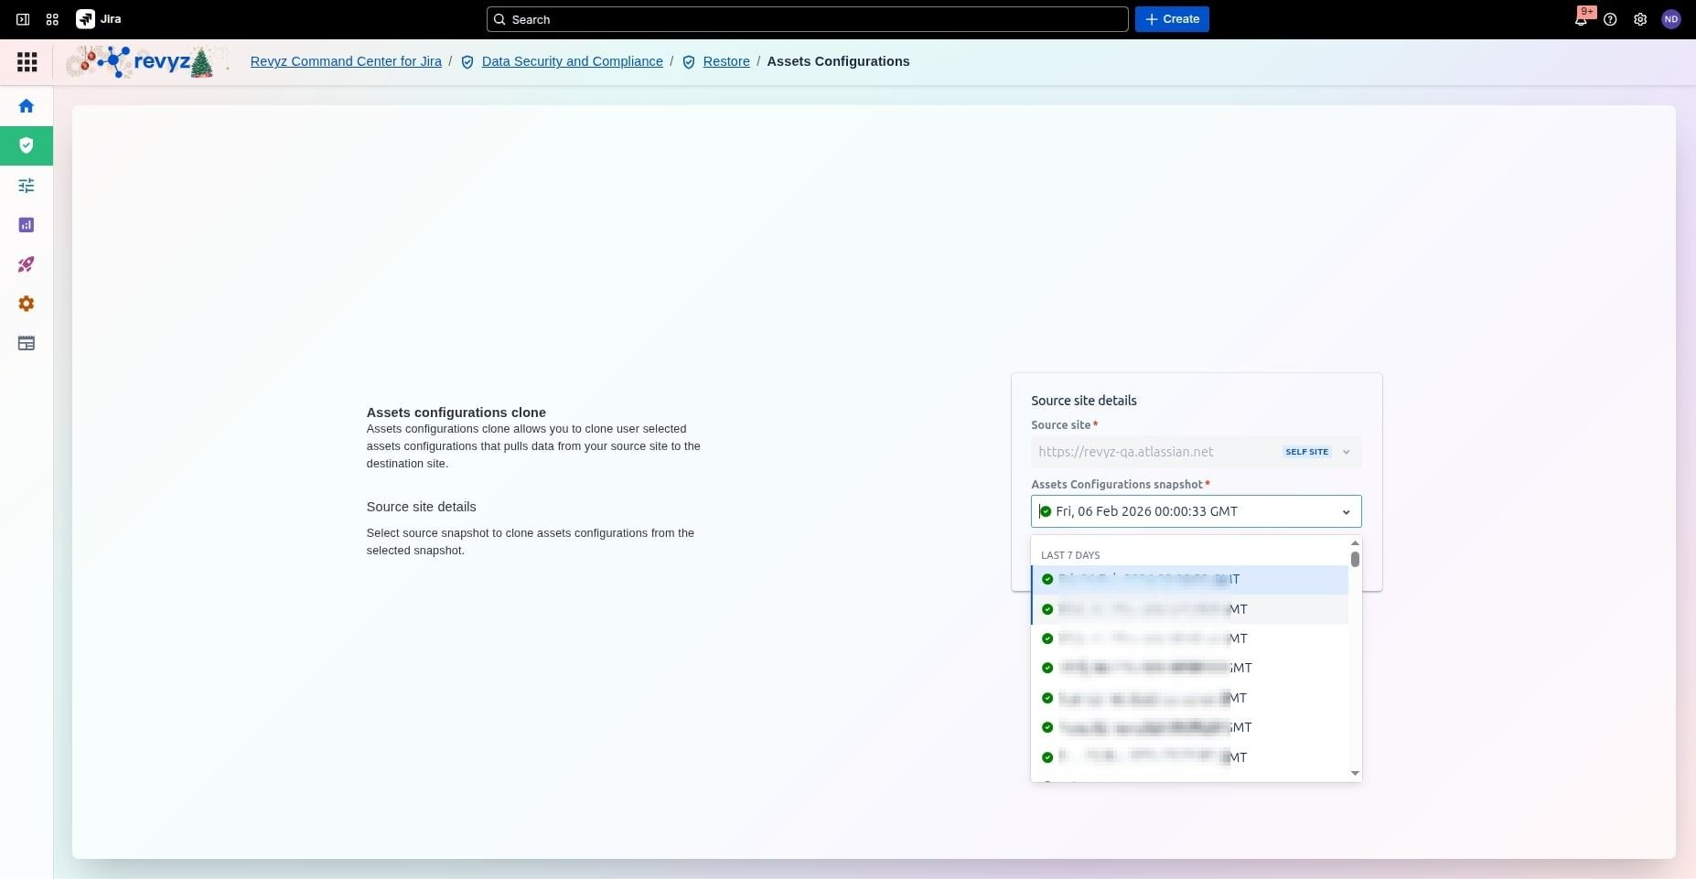Screen dimensions: 1696x879
Task: Open the help question mark icon
Action: [1610, 19]
